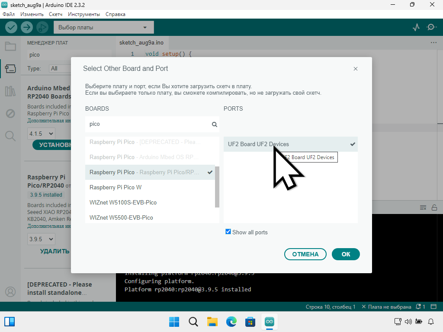
Task: Click the Upload arrow toolbar button
Action: (27, 27)
